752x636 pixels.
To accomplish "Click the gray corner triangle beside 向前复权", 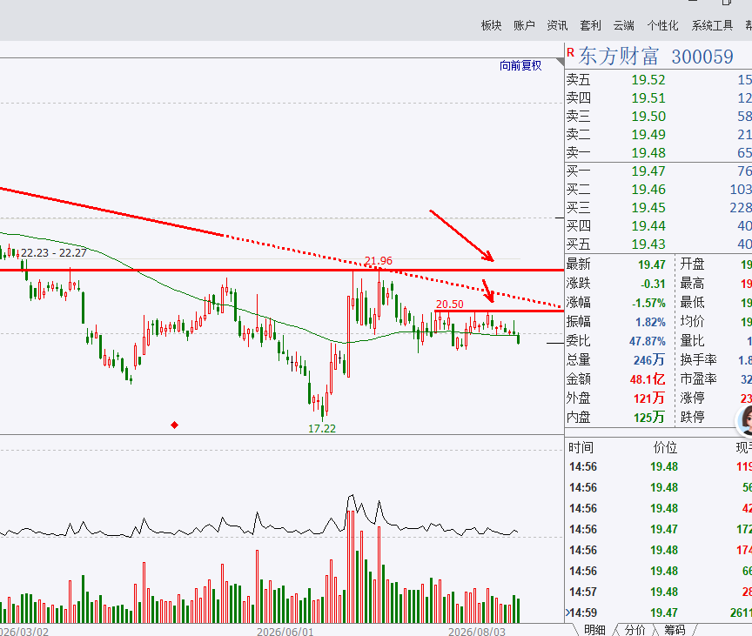I will coord(561,63).
